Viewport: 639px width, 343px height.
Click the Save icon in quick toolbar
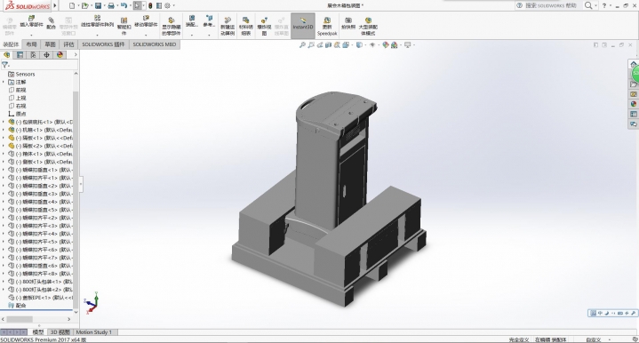(99, 5)
